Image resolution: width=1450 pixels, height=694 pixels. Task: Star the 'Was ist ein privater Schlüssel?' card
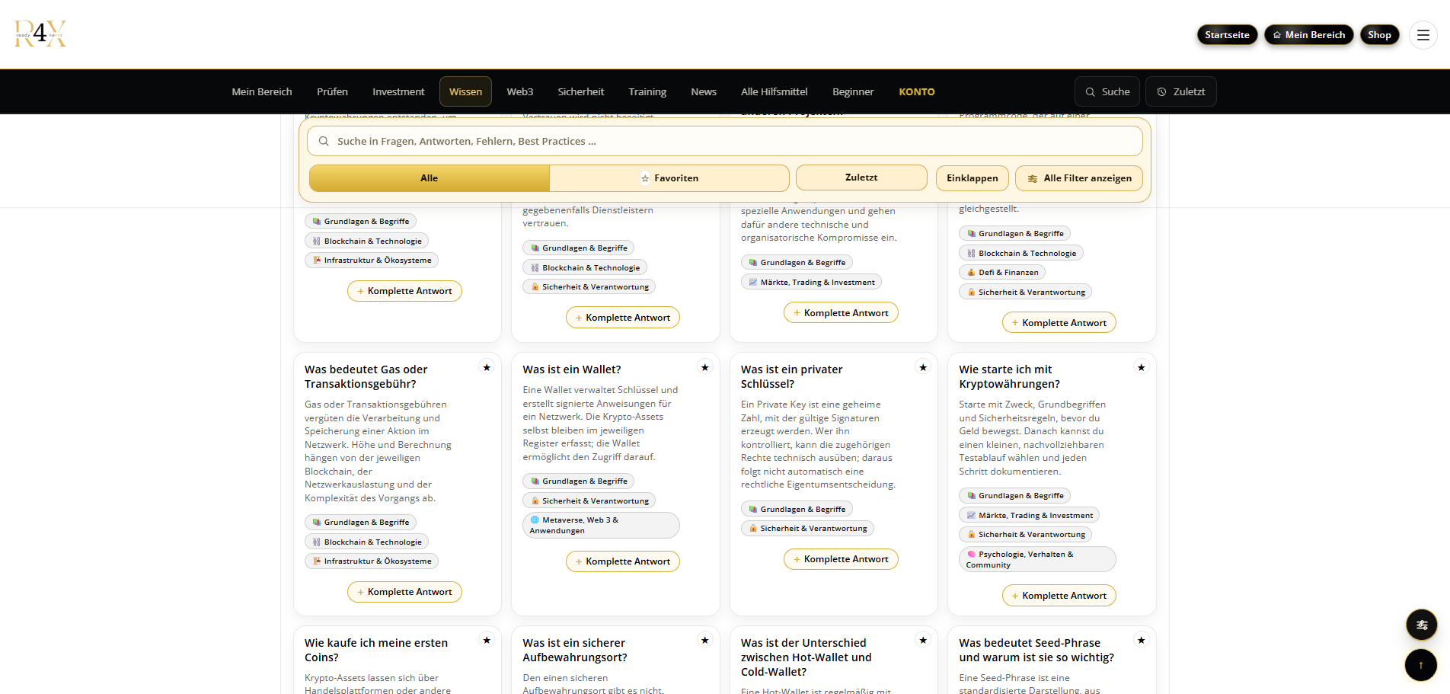[x=923, y=367]
